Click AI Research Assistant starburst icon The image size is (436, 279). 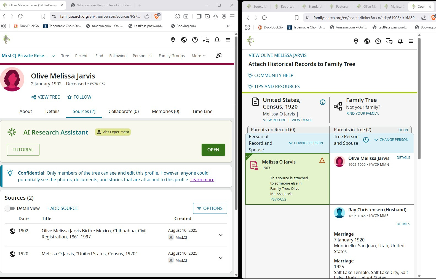pyautogui.click(x=12, y=132)
